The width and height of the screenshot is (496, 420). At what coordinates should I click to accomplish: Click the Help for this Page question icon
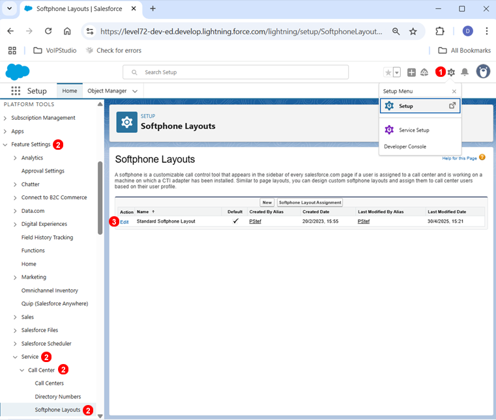[482, 157]
